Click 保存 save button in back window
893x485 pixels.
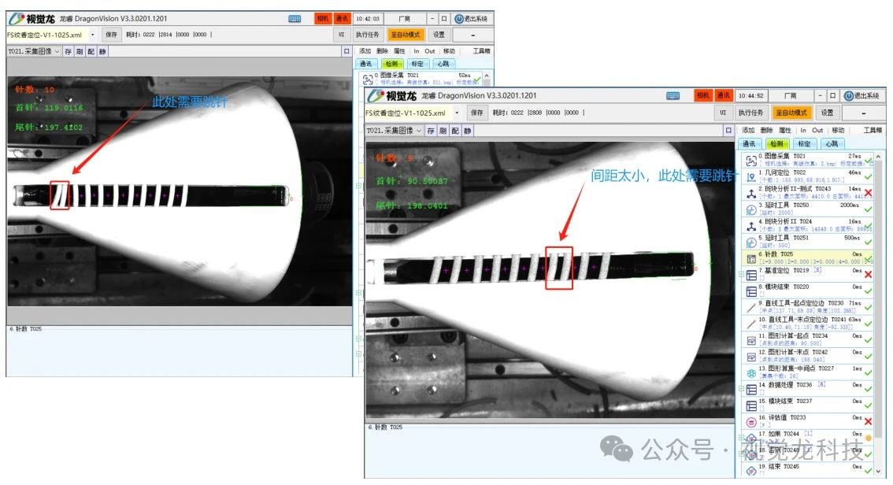pyautogui.click(x=111, y=35)
